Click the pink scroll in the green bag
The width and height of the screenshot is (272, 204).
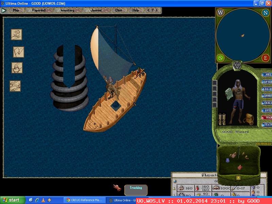click(233, 155)
